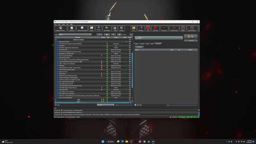
Task: Open the executable selector dropdown beside Run
Action: tap(159, 38)
